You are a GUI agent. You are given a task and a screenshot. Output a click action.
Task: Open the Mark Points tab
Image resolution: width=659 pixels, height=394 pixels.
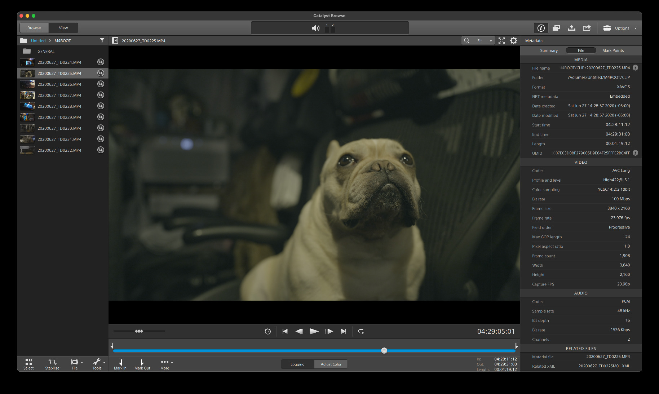click(613, 50)
